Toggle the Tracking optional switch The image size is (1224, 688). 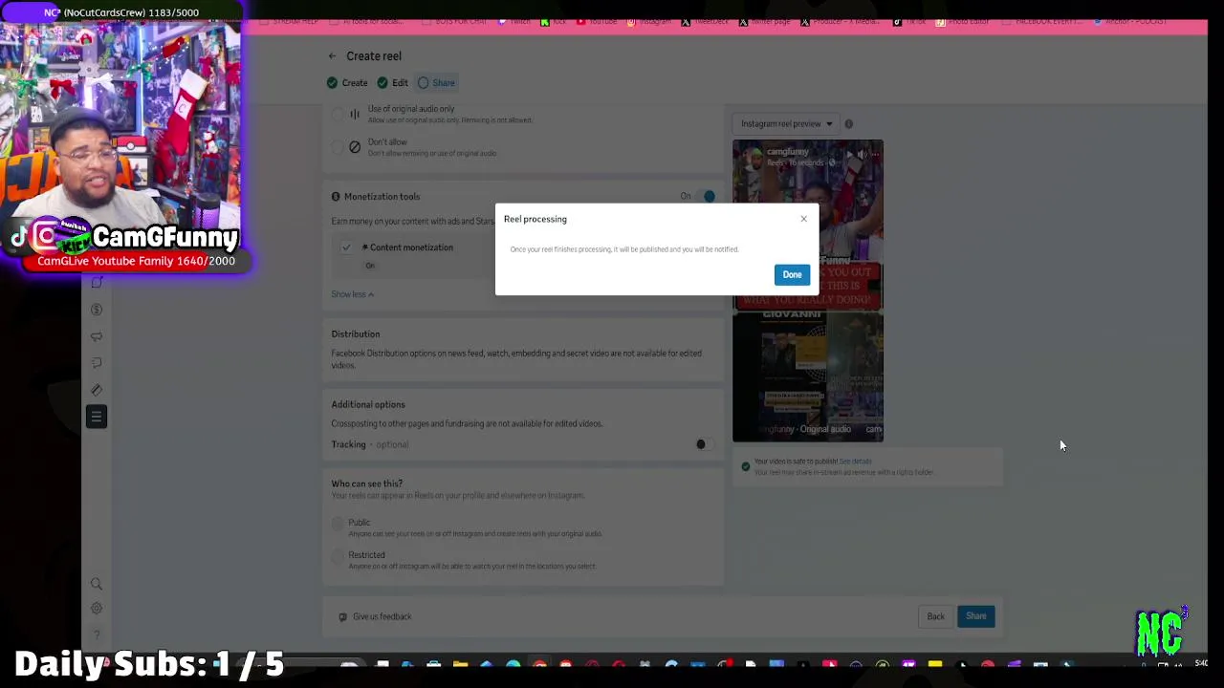coord(704,444)
